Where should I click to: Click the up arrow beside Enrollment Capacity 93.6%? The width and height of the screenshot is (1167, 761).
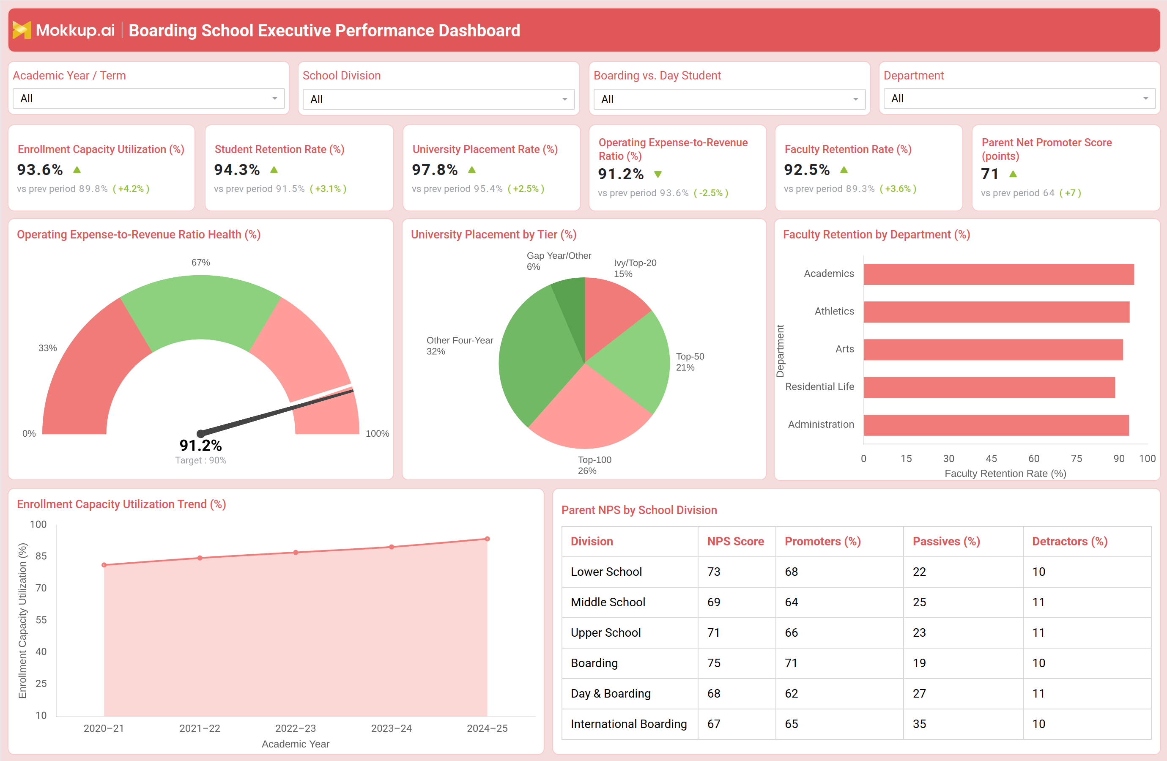point(77,170)
